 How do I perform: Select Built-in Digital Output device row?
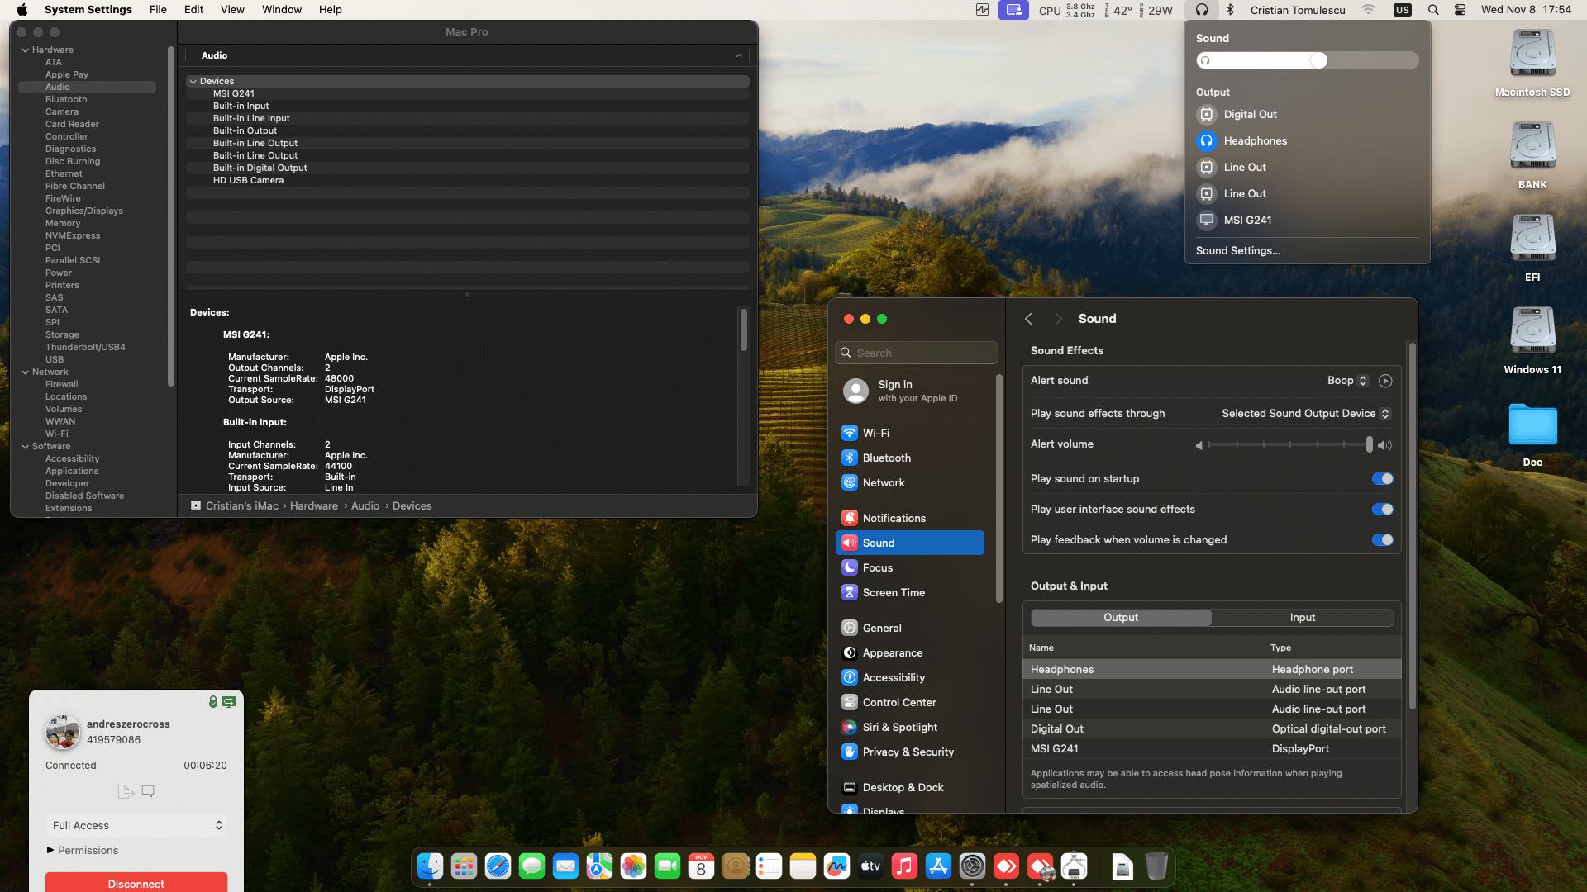tap(468, 168)
